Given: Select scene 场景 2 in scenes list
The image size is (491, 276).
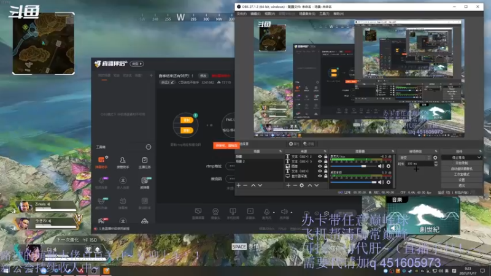Looking at the screenshot, I should [259, 161].
